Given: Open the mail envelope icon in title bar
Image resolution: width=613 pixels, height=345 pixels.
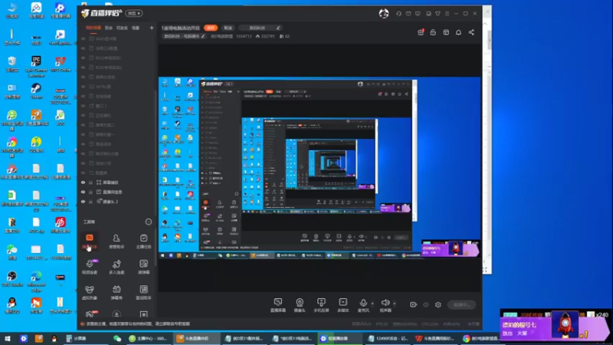Looking at the screenshot, I should tap(408, 13).
